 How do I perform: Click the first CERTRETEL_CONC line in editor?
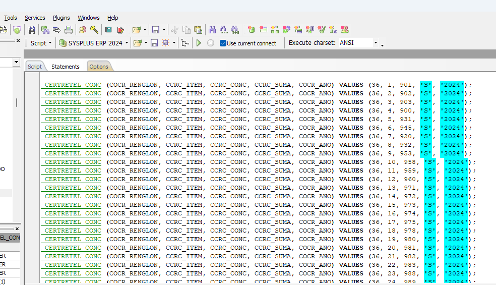tap(73, 85)
